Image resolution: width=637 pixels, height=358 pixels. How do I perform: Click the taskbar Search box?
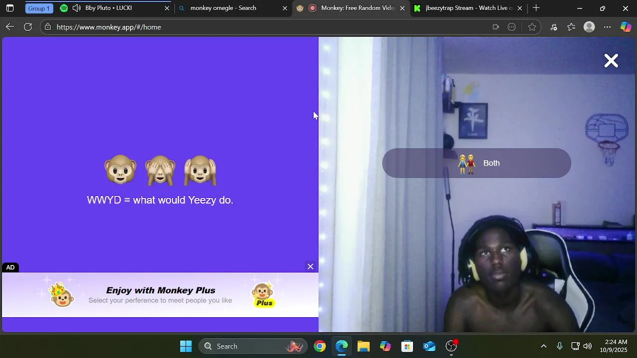pyautogui.click(x=253, y=347)
